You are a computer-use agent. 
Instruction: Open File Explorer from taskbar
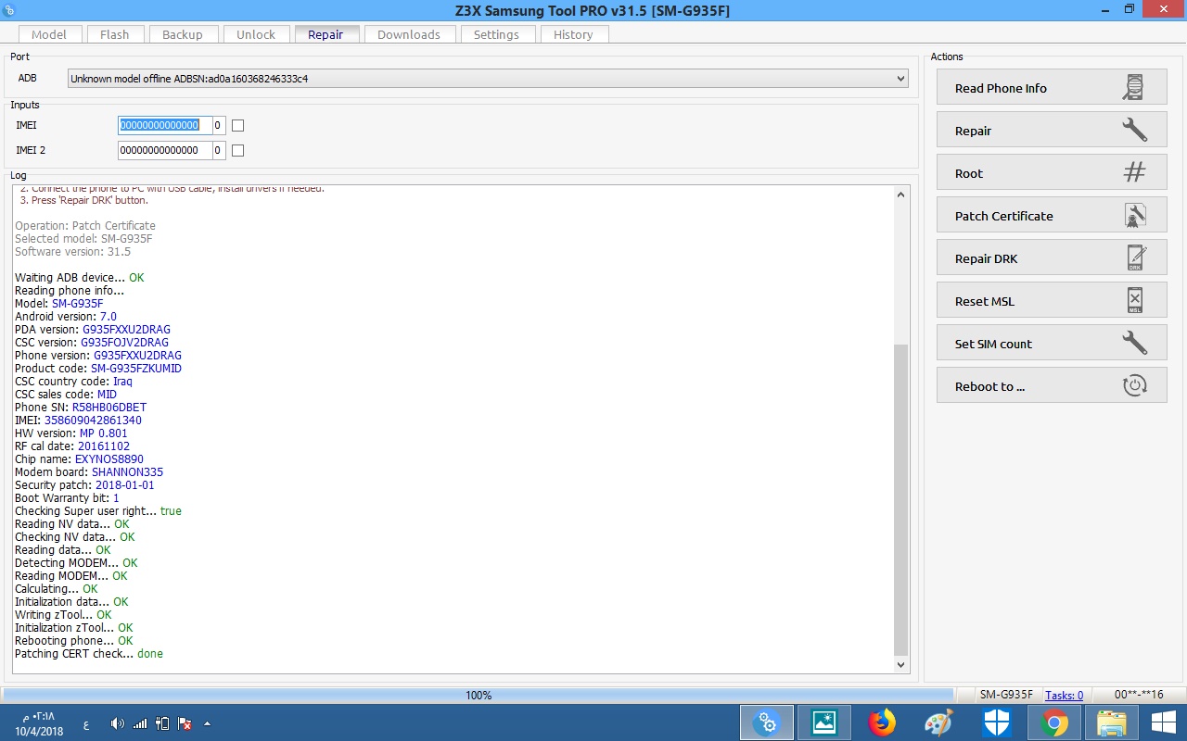pyautogui.click(x=1112, y=722)
